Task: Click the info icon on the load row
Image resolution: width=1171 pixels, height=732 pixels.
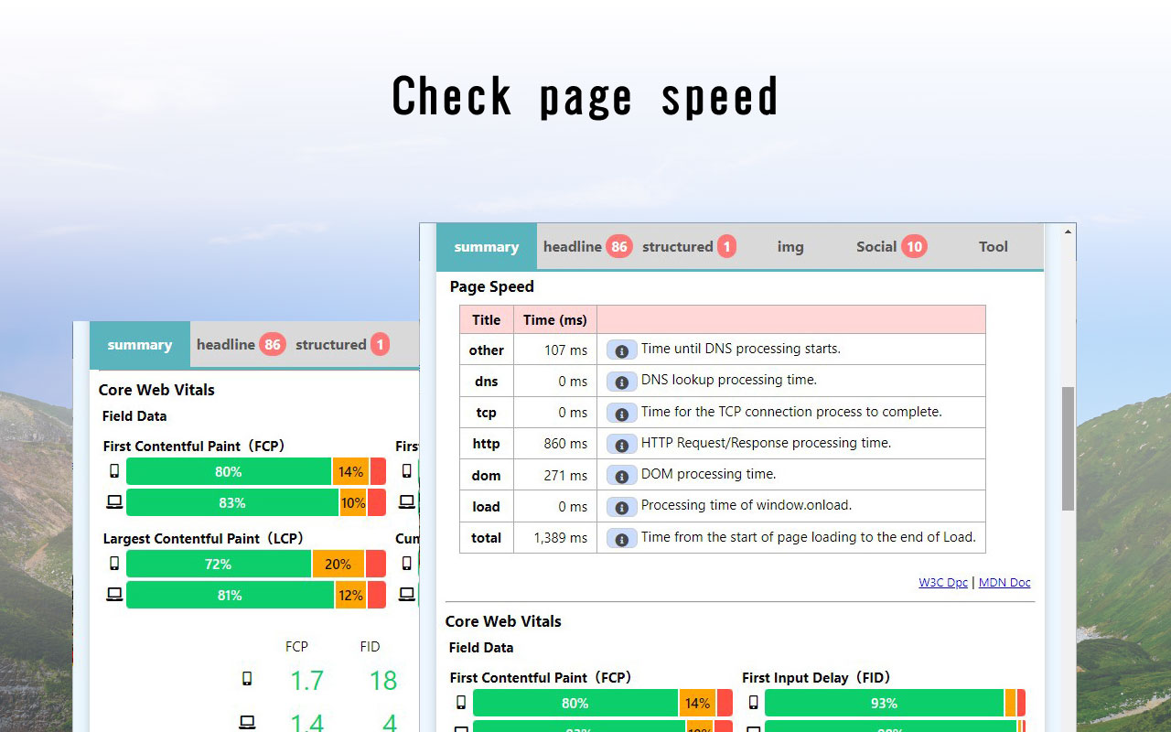Action: [x=621, y=507]
